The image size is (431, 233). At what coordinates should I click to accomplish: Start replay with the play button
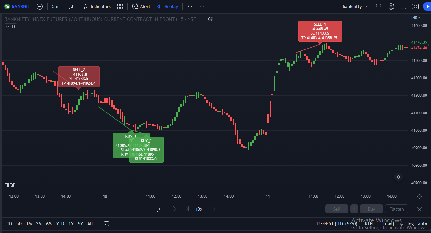(x=174, y=209)
